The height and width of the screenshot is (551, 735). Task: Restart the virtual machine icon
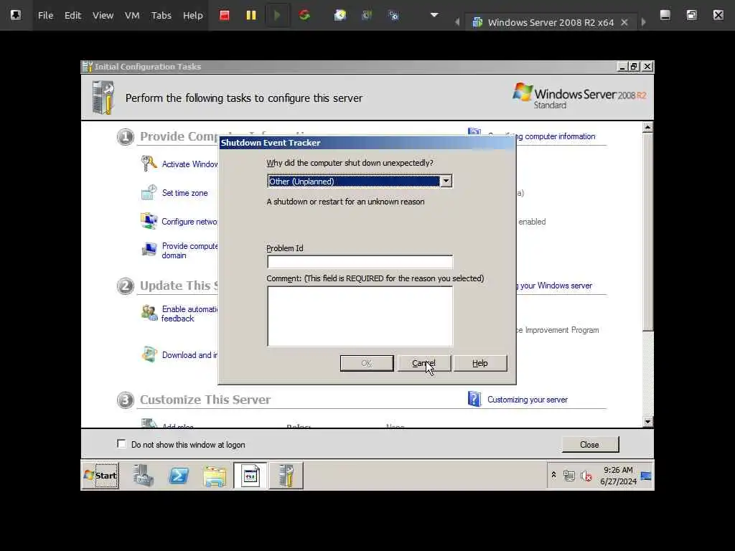click(x=304, y=16)
